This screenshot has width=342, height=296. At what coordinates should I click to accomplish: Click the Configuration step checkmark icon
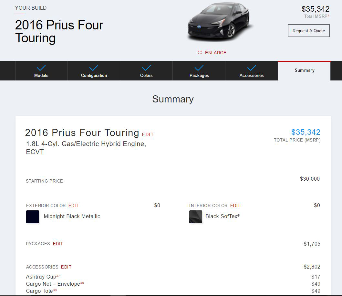[x=94, y=68]
